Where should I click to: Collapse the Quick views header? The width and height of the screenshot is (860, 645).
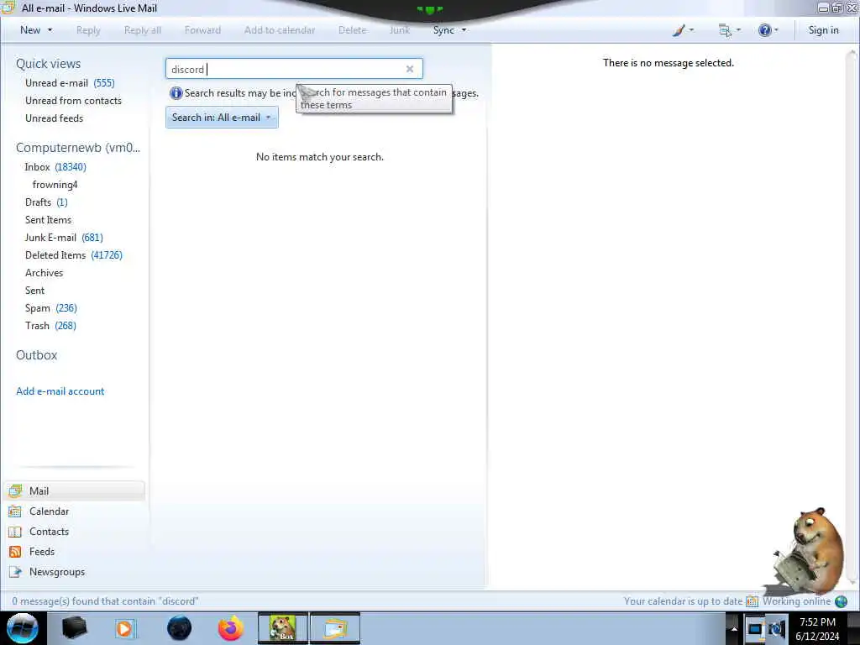(48, 64)
